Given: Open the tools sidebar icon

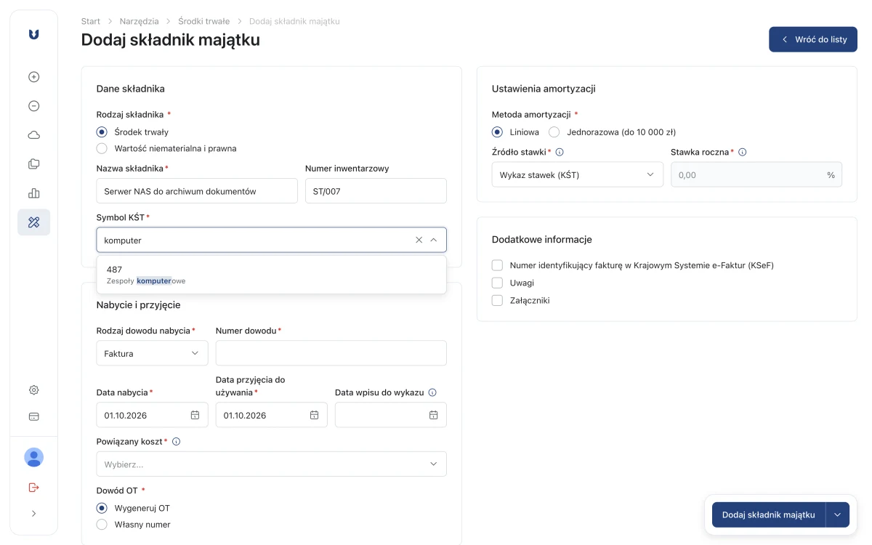Looking at the screenshot, I should pos(33,222).
